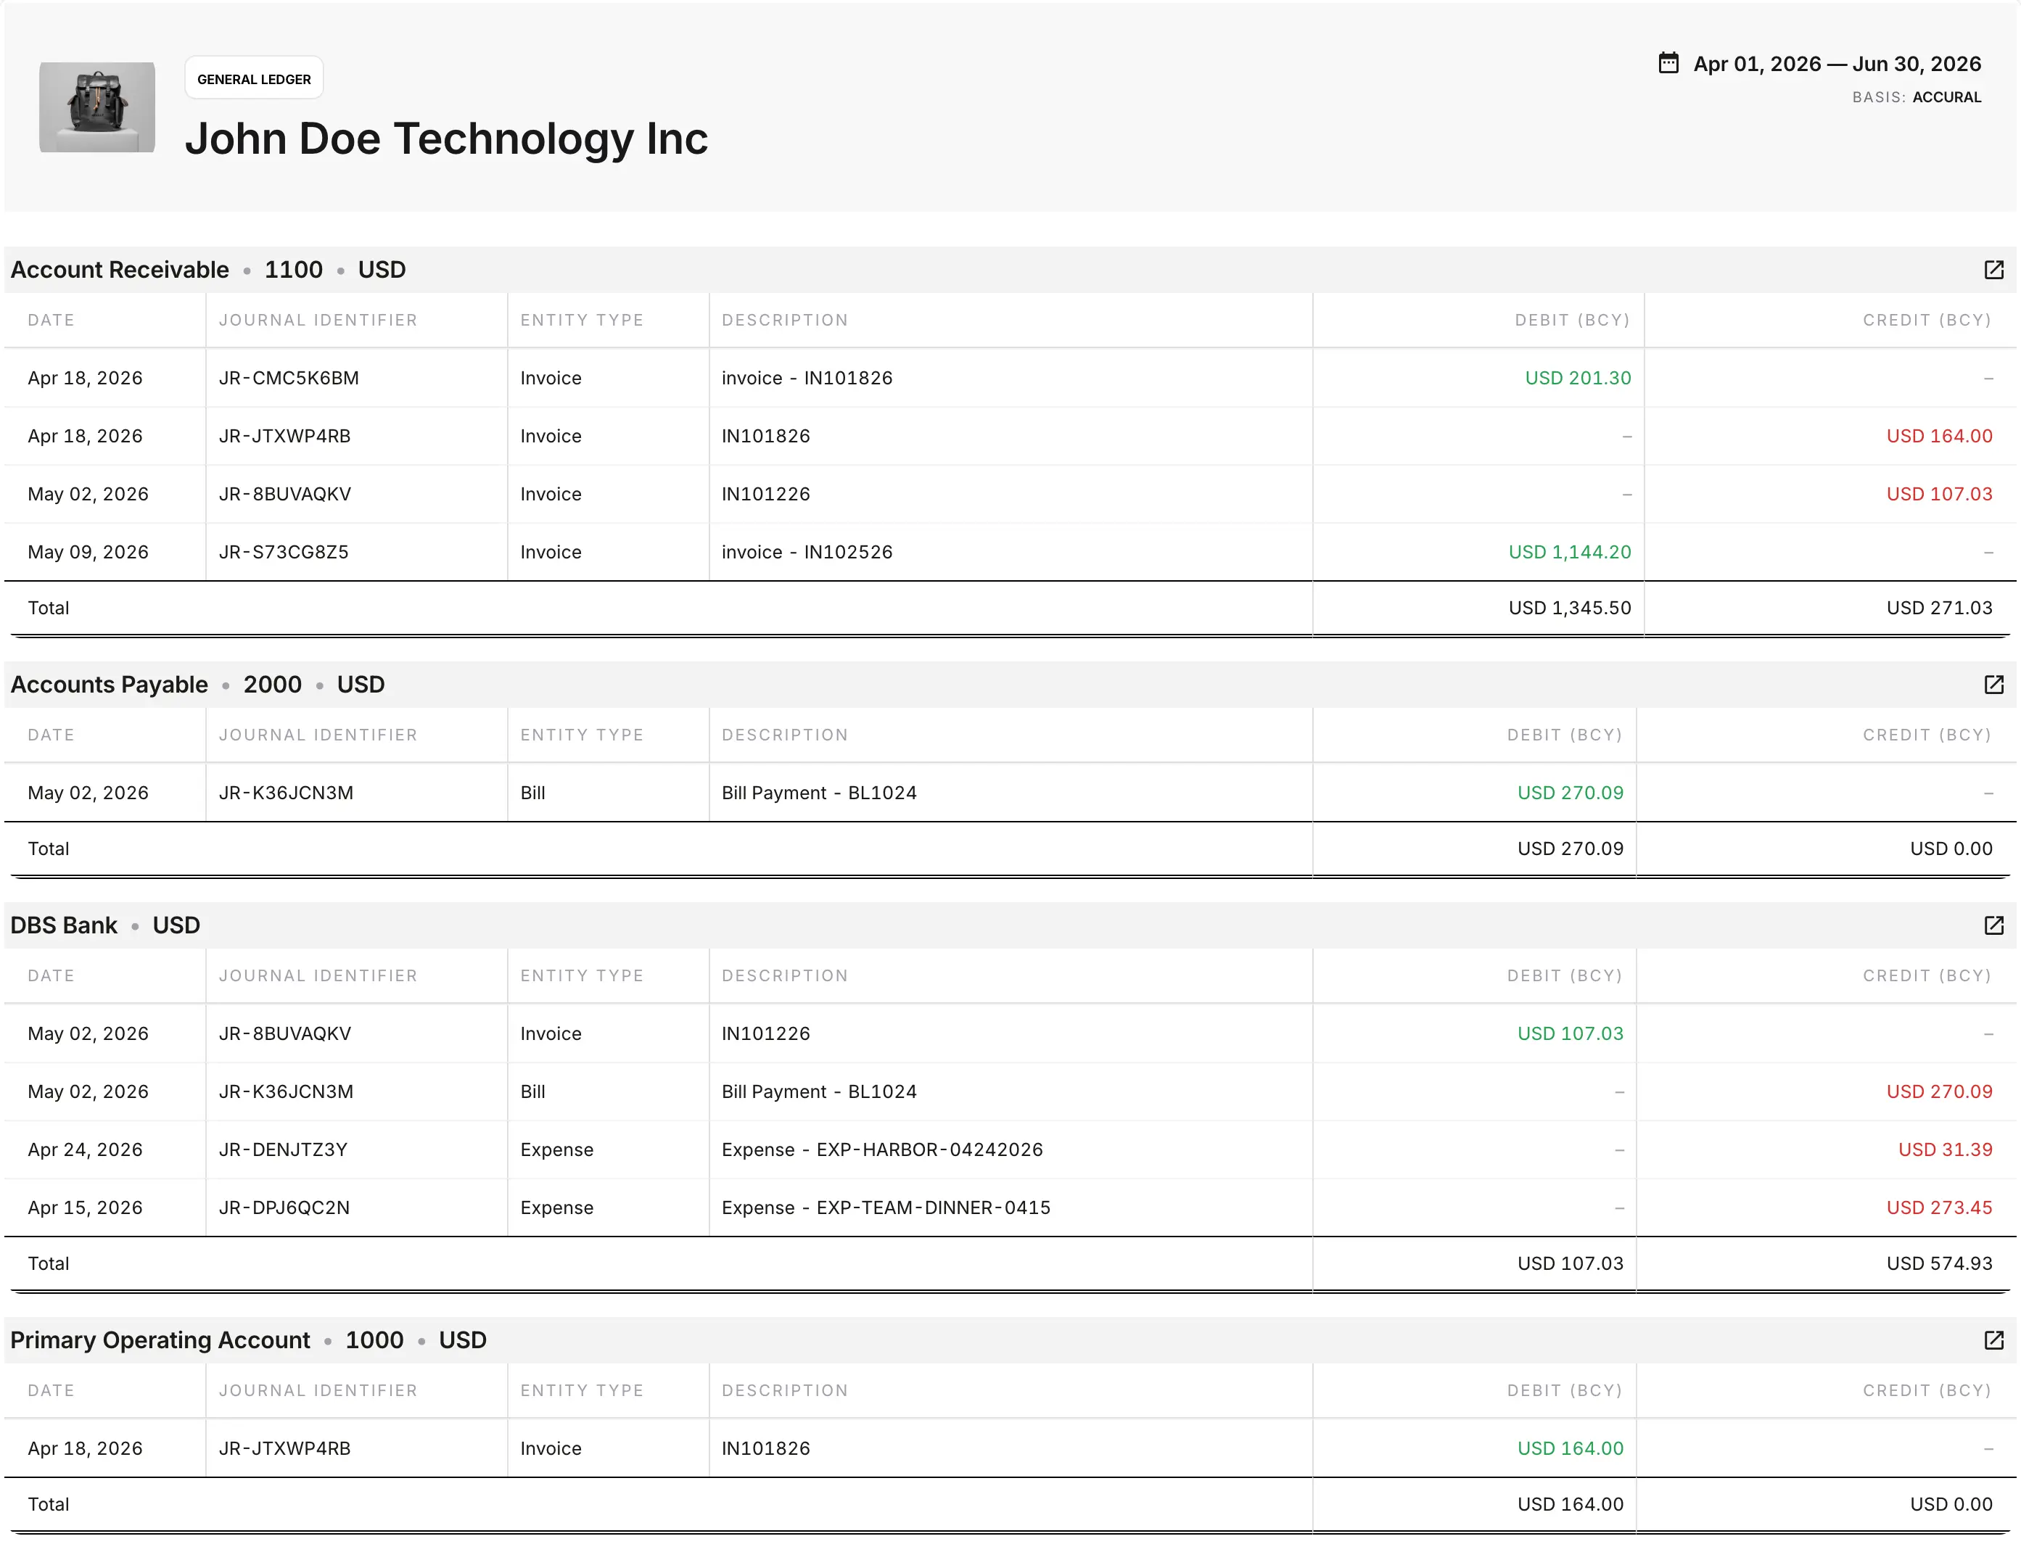Click the May 09, 2026 date cell

point(88,553)
